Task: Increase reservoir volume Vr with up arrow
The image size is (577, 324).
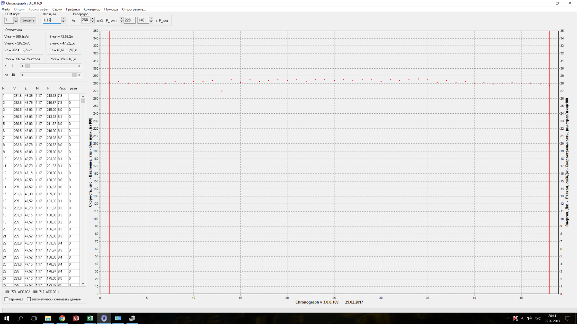Action: 93,19
